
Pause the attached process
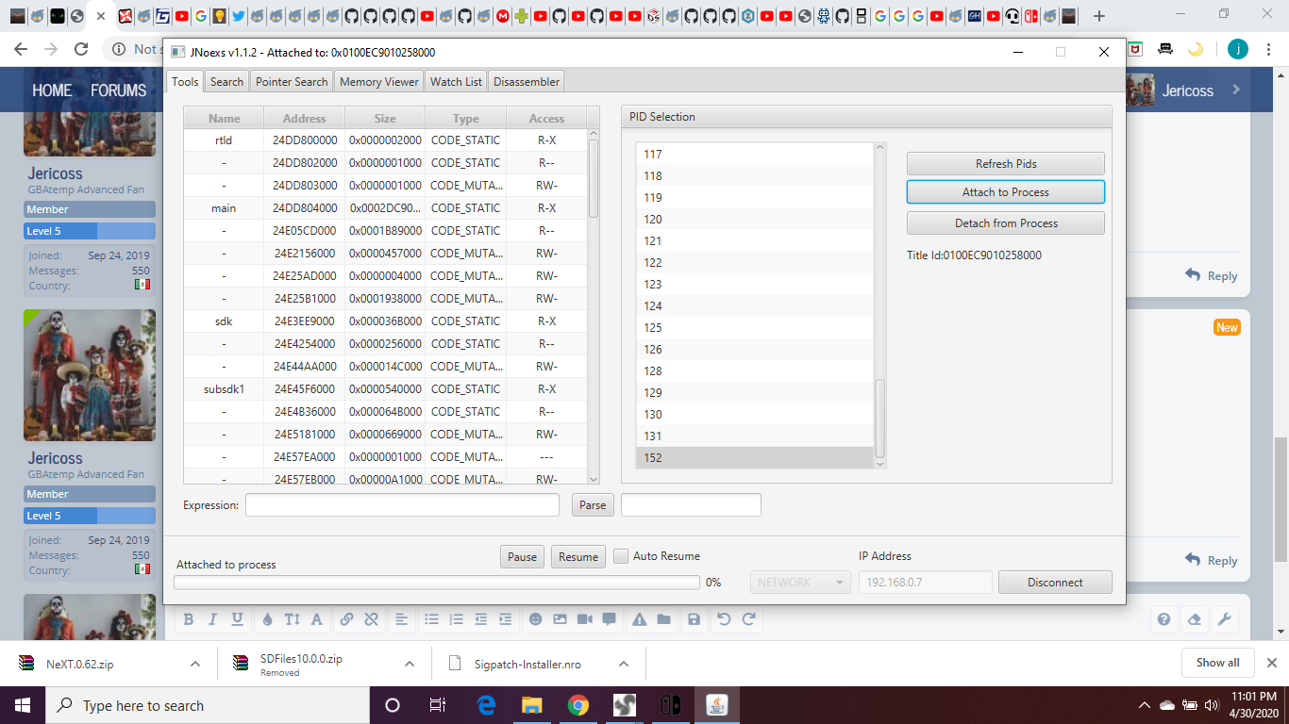point(522,557)
